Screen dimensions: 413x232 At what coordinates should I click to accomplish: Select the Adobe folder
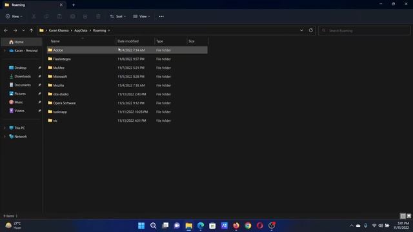point(127,50)
